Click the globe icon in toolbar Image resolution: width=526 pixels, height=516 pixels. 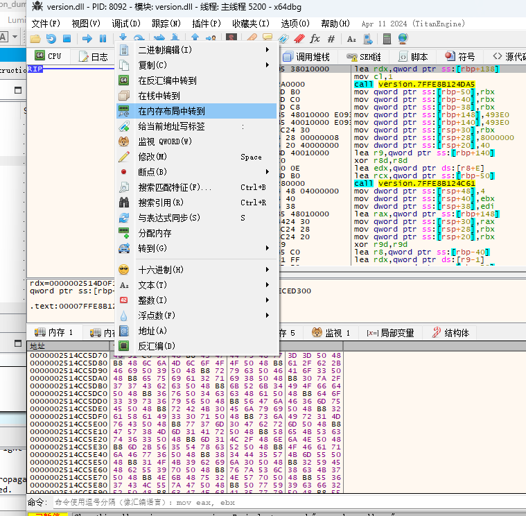pos(403,39)
